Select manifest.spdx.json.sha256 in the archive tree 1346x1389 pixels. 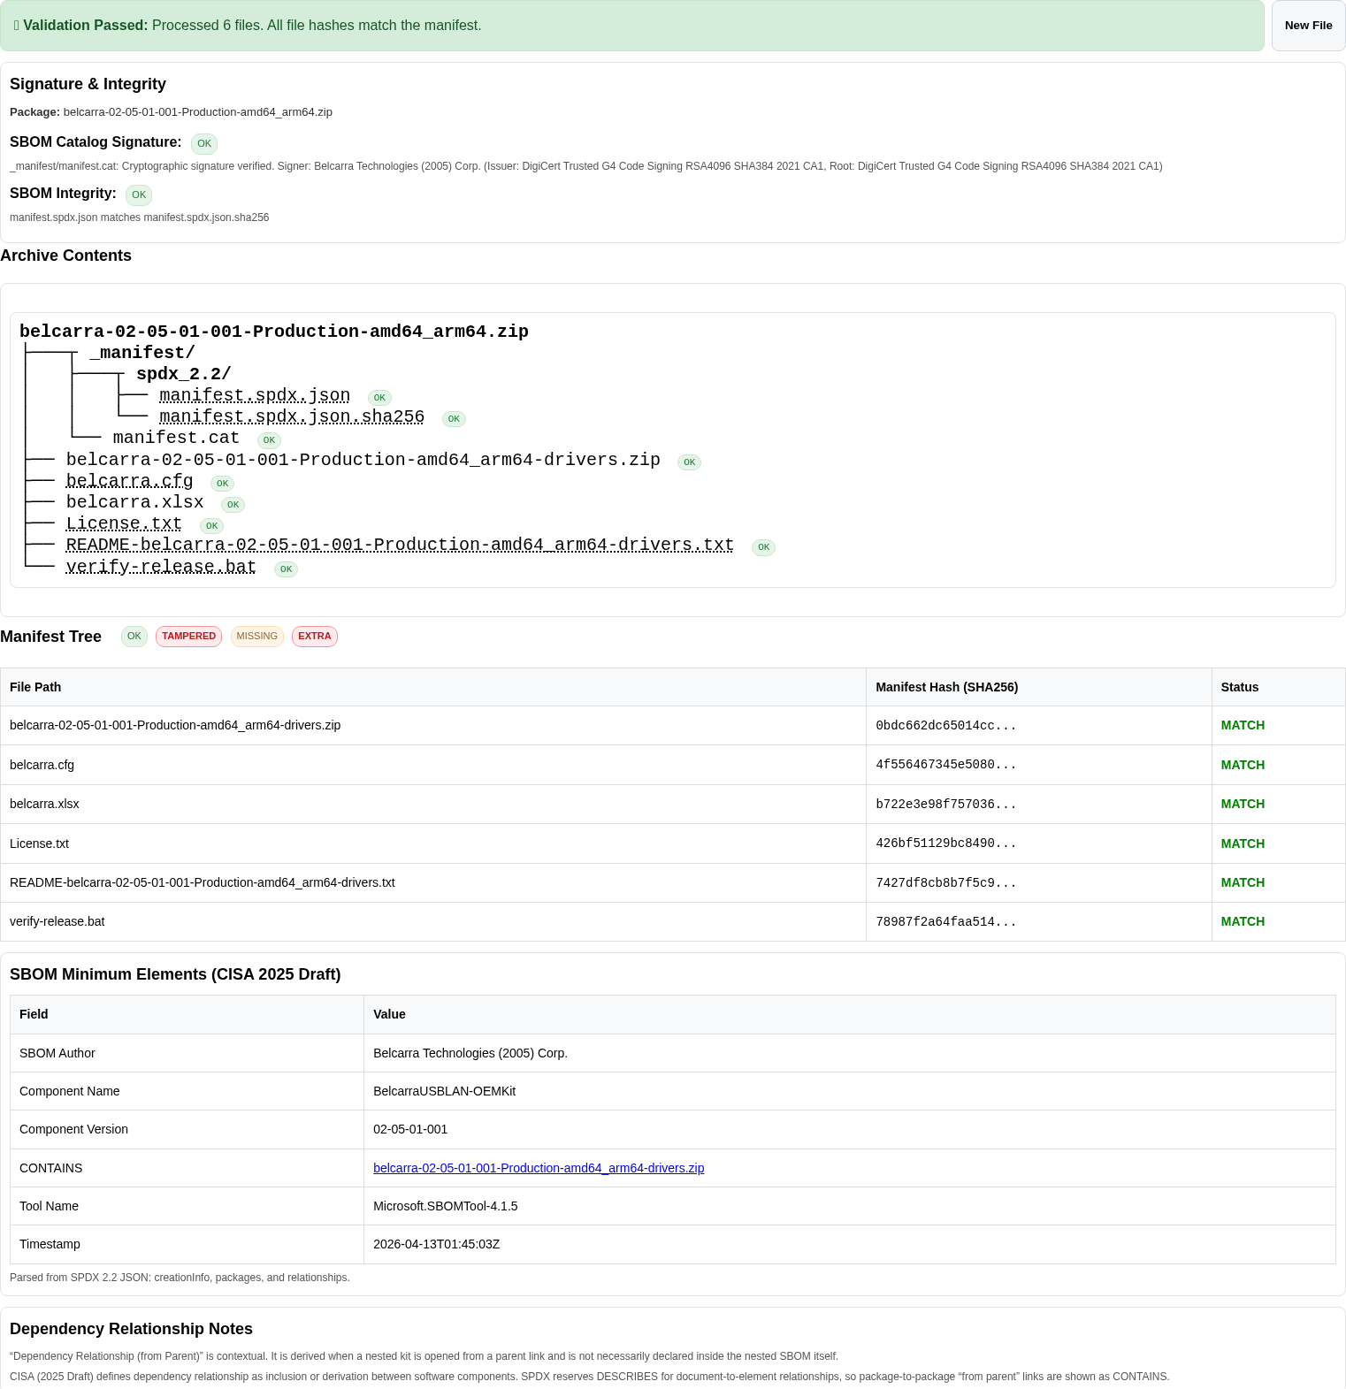pos(292,416)
